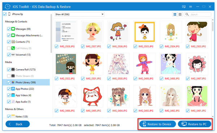Select the Messages green bubble icon

[13, 29]
